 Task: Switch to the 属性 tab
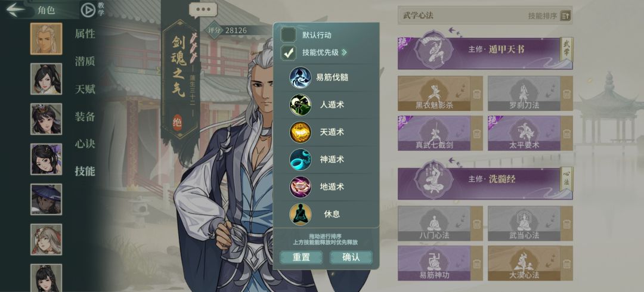[85, 34]
